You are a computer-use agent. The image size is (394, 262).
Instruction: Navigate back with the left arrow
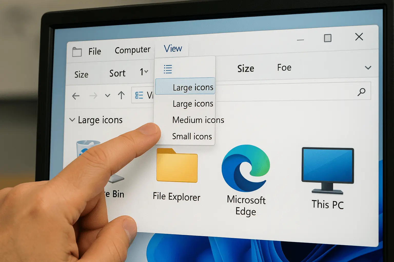76,96
